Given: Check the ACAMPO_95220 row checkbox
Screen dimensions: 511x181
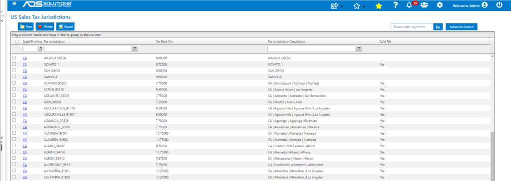Looking at the screenshot, I should (x=14, y=83).
